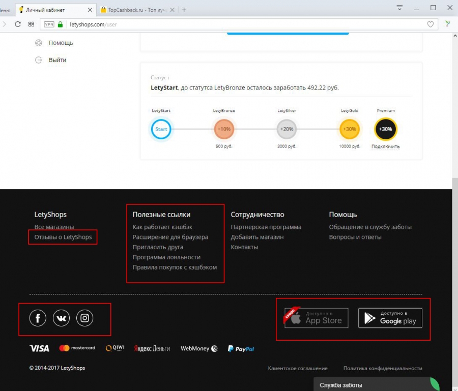
Task: Click the PayPal payment logo
Action: coord(241,349)
